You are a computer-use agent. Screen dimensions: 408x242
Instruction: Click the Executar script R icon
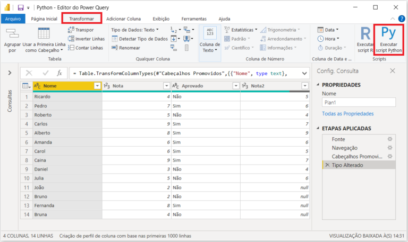pyautogui.click(x=366, y=34)
